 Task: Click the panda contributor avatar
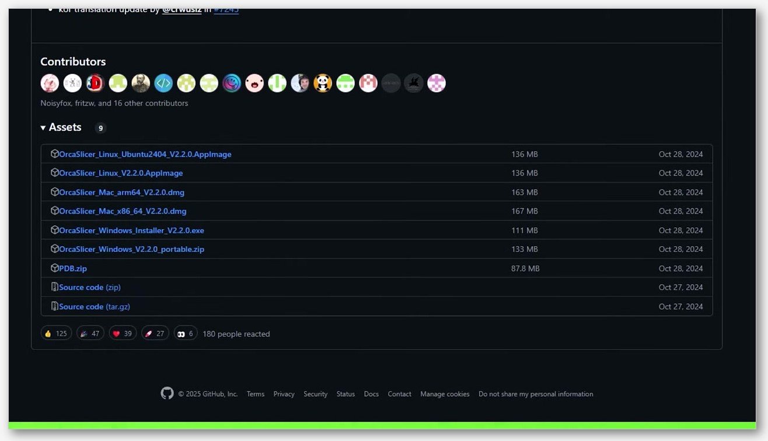pos(323,83)
